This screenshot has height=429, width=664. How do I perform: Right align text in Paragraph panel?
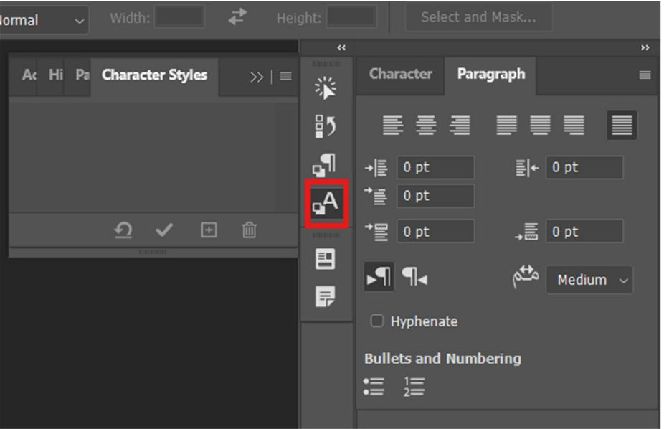pyautogui.click(x=460, y=126)
